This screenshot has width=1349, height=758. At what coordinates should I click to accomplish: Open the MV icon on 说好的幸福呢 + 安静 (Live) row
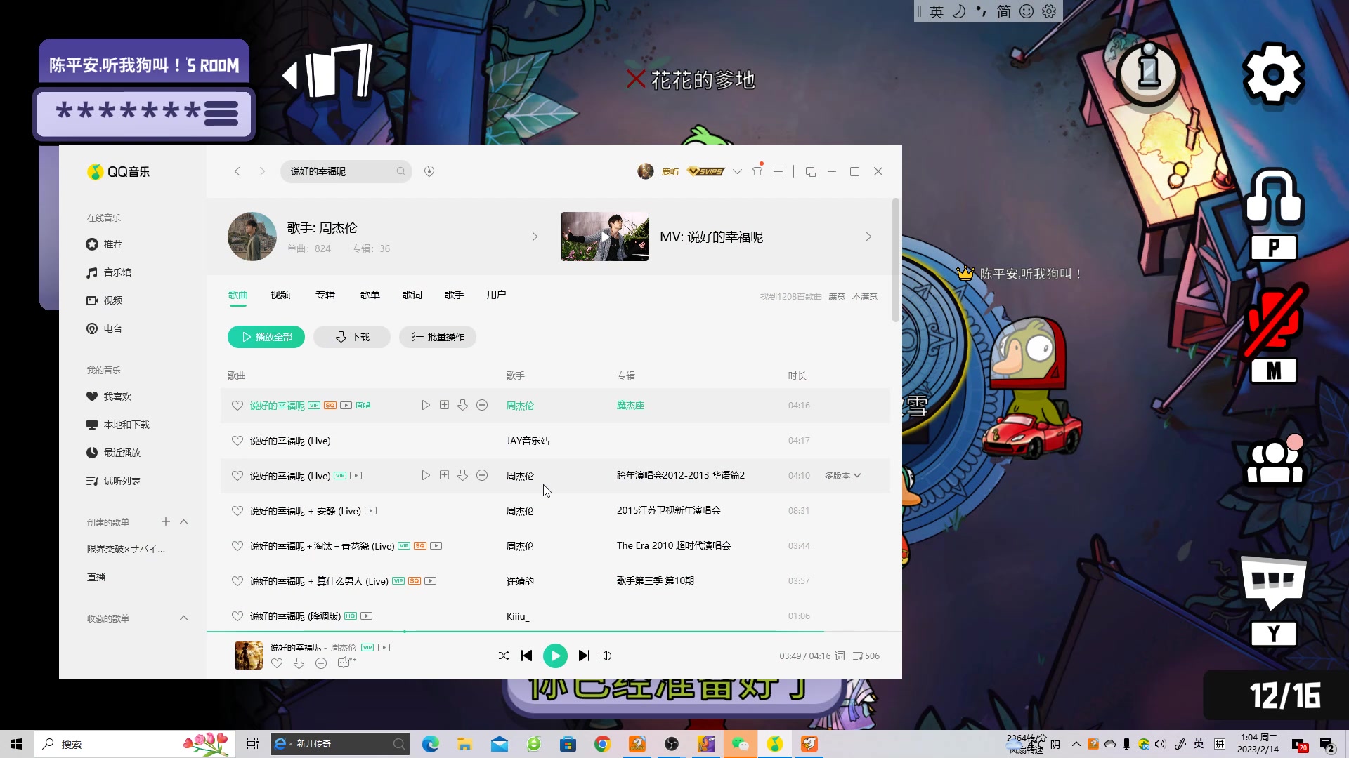pyautogui.click(x=371, y=511)
